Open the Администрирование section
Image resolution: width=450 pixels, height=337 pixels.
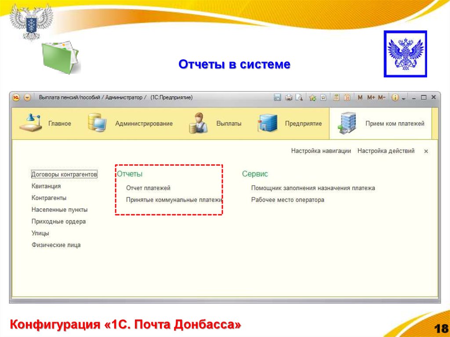144,123
